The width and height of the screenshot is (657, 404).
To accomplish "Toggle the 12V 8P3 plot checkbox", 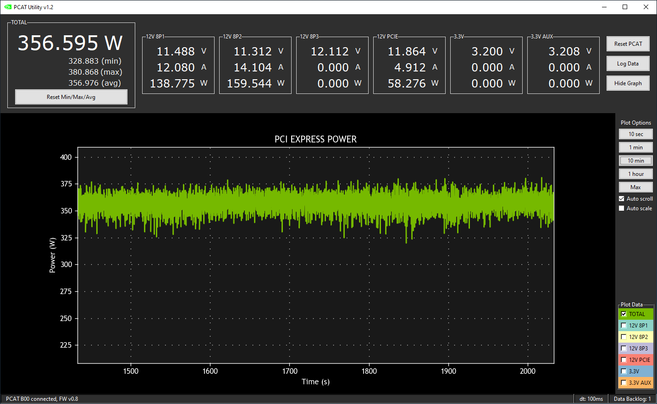I will 624,349.
